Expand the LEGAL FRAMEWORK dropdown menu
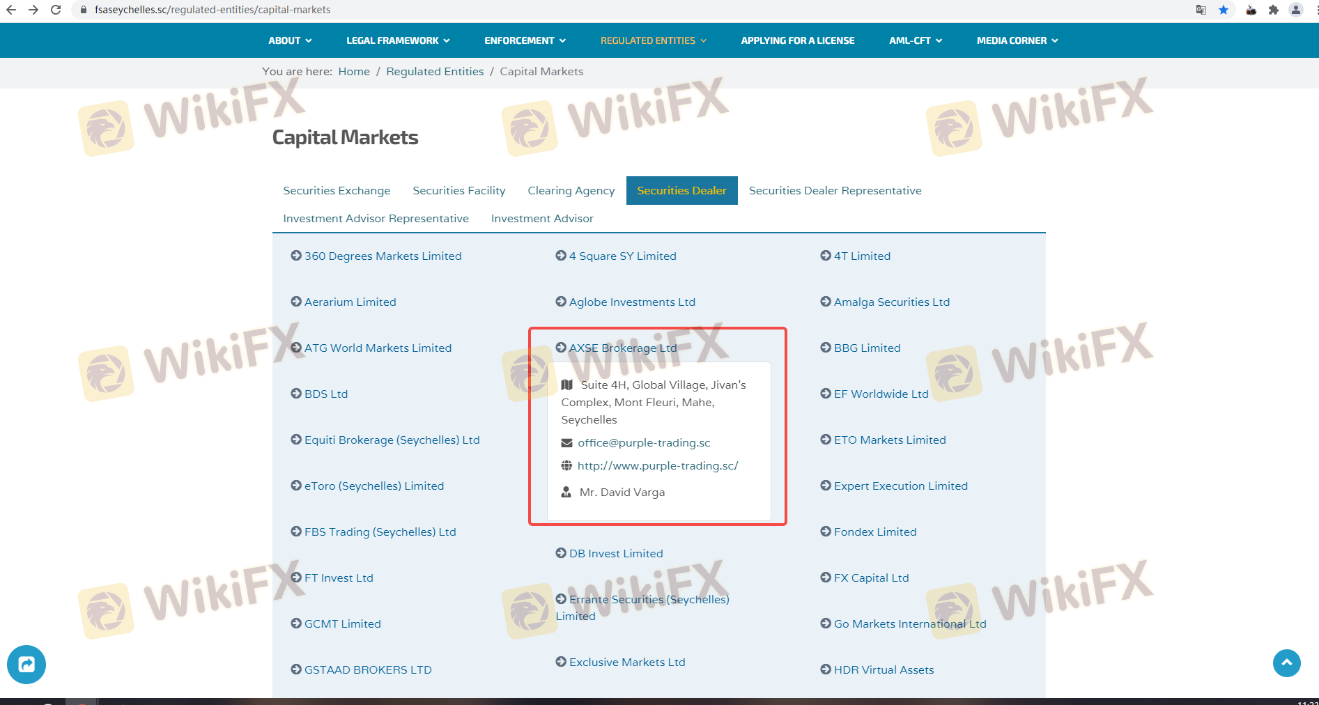1319x705 pixels. [398, 40]
